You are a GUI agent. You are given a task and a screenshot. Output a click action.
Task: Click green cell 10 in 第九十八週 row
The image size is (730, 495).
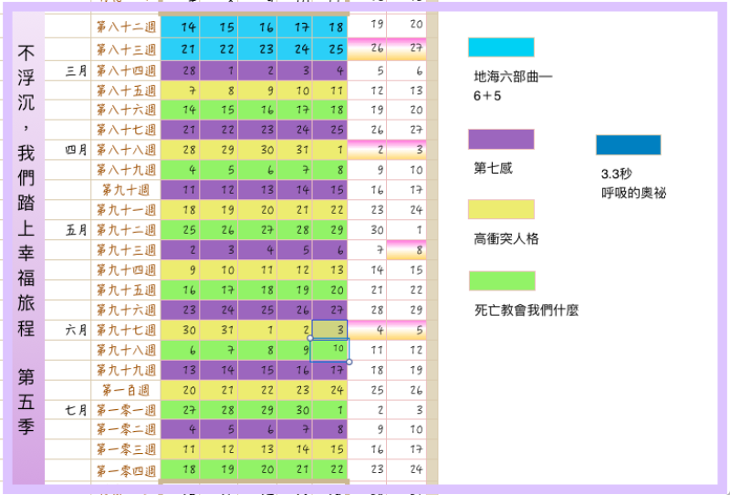pyautogui.click(x=329, y=350)
